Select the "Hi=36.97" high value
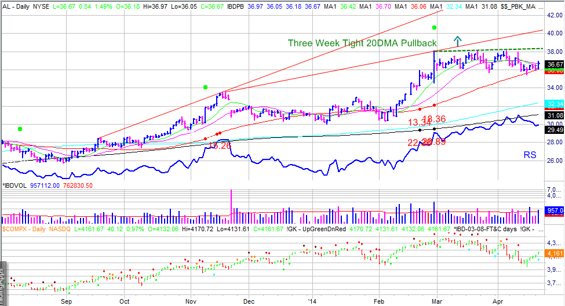This screenshot has height=306, width=565. [155, 7]
